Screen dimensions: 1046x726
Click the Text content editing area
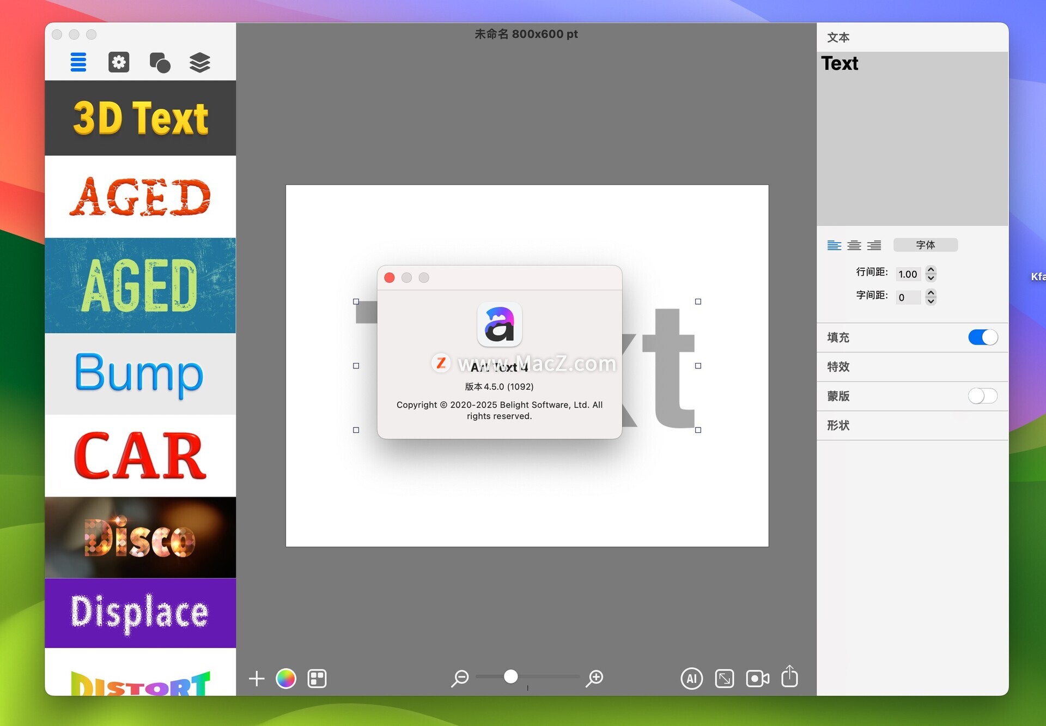coord(913,139)
